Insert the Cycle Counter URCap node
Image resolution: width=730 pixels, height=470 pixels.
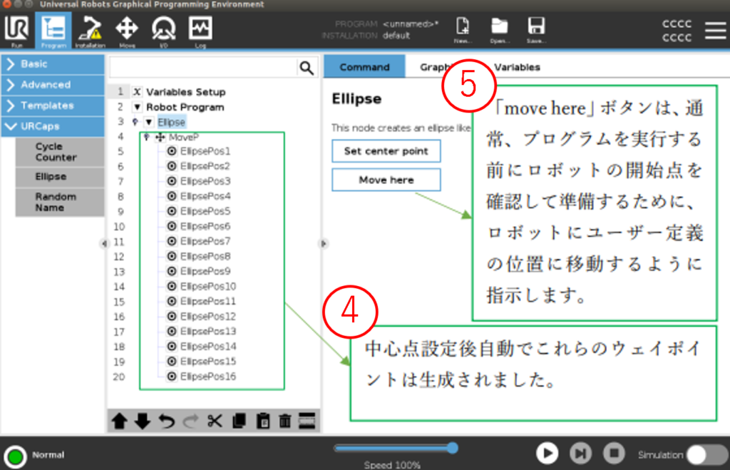[60, 152]
